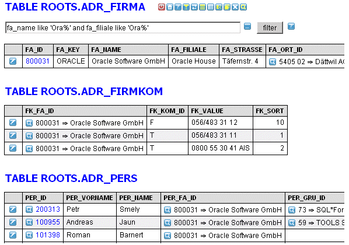The width and height of the screenshot is (349, 245).
Task: Look up FA_ORT_ID 5405 02 Dättwil
Action: pyautogui.click(x=273, y=62)
